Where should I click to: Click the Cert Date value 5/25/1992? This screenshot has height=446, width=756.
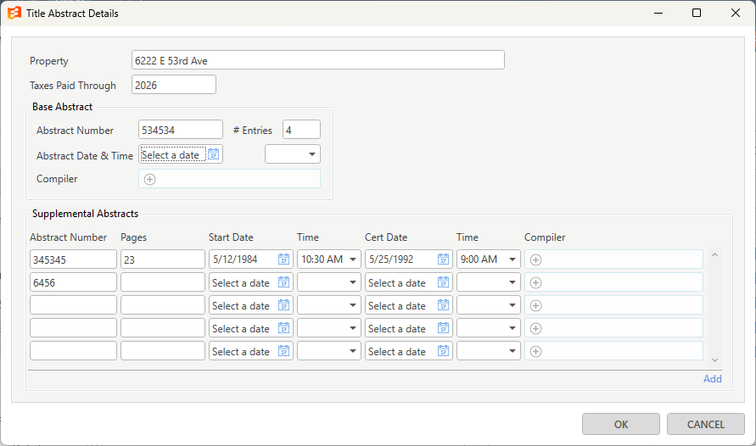coord(391,259)
